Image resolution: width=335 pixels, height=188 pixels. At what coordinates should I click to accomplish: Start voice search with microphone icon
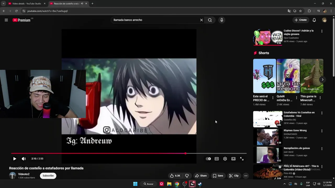(222, 20)
